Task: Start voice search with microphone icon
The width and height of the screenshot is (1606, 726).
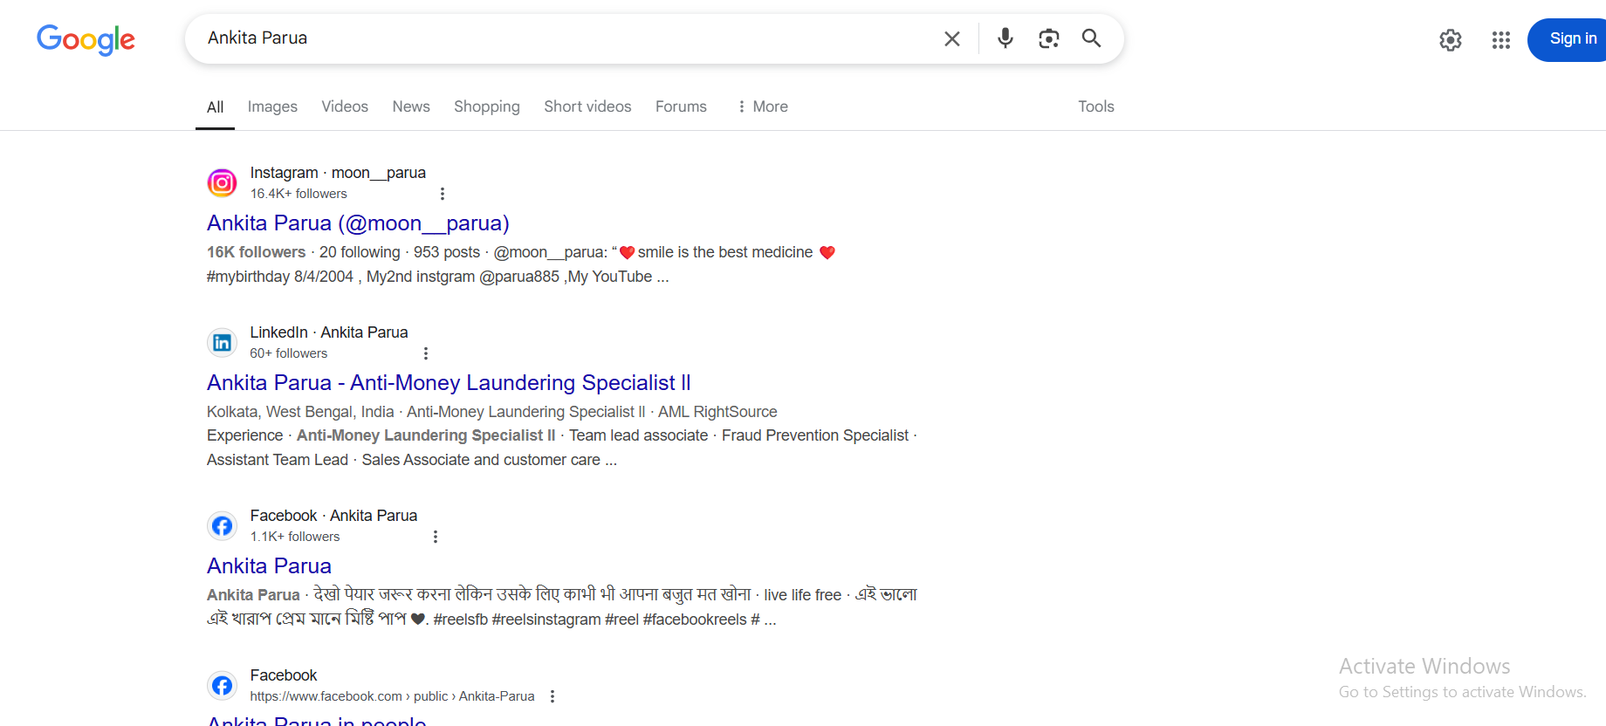Action: pyautogui.click(x=1005, y=38)
